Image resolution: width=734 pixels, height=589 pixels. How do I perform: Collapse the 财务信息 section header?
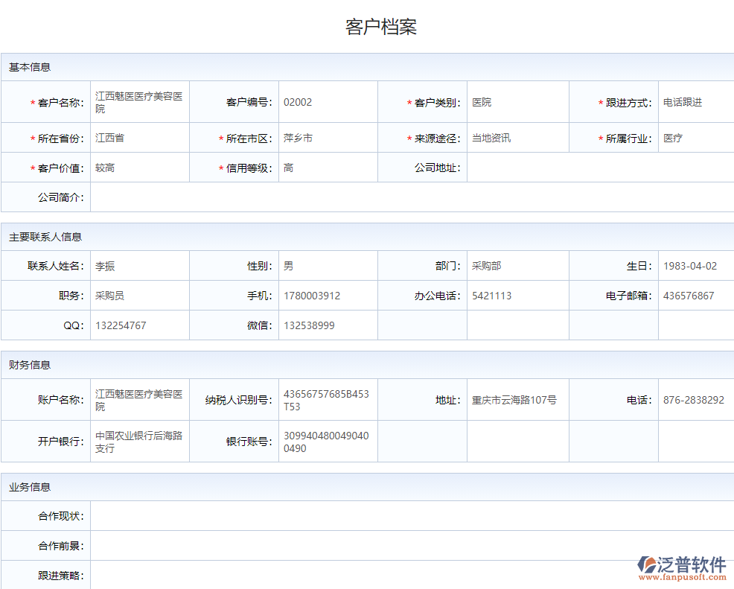point(30,365)
